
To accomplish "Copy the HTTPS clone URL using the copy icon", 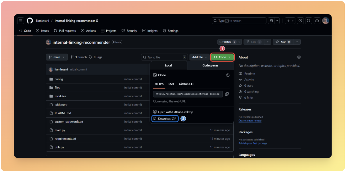I will pos(227,94).
